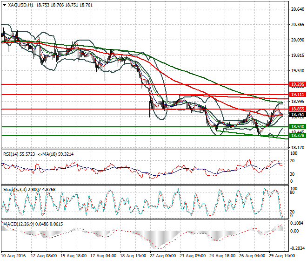
Task: Click the 26 Aug 04:00 time label
Action: (252, 256)
